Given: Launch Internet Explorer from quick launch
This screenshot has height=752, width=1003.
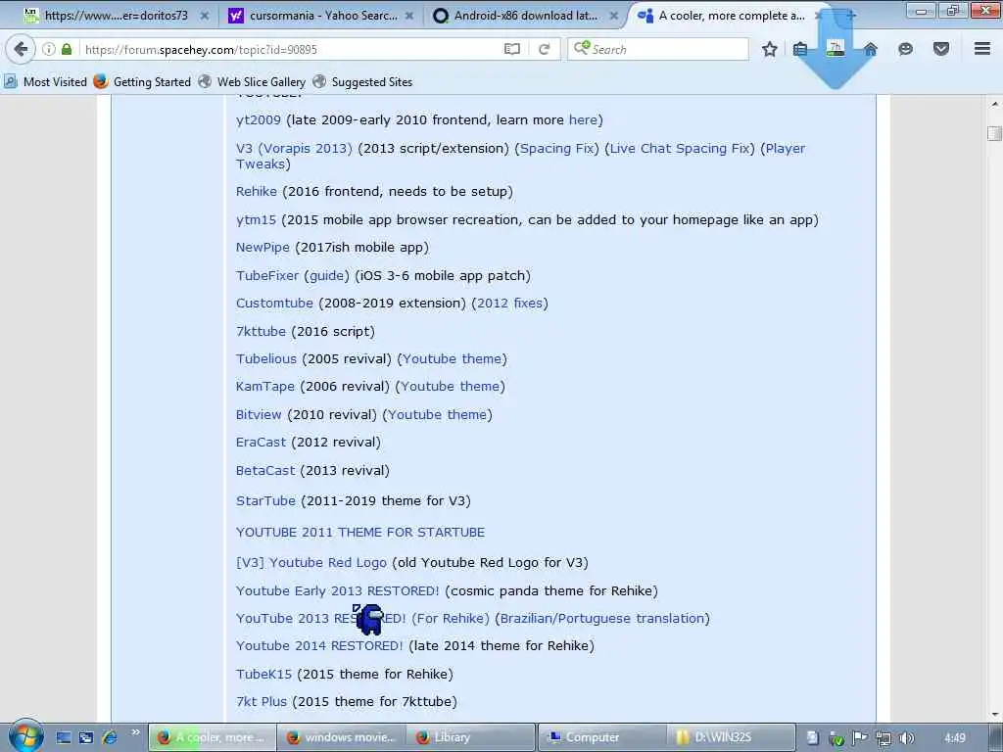Looking at the screenshot, I should click(x=110, y=737).
